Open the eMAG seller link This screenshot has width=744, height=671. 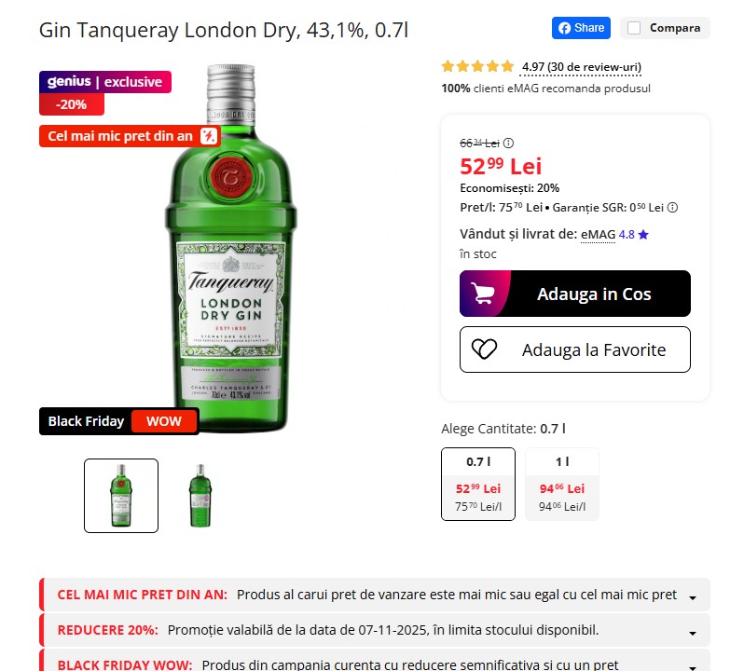598,235
